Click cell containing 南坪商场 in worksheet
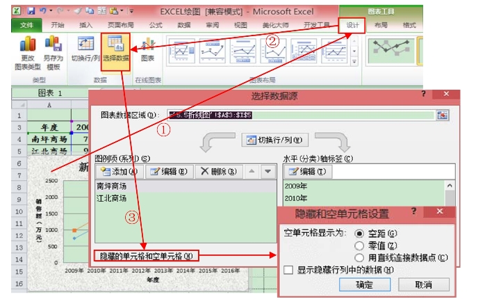This screenshot has width=485, height=306. click(49, 139)
